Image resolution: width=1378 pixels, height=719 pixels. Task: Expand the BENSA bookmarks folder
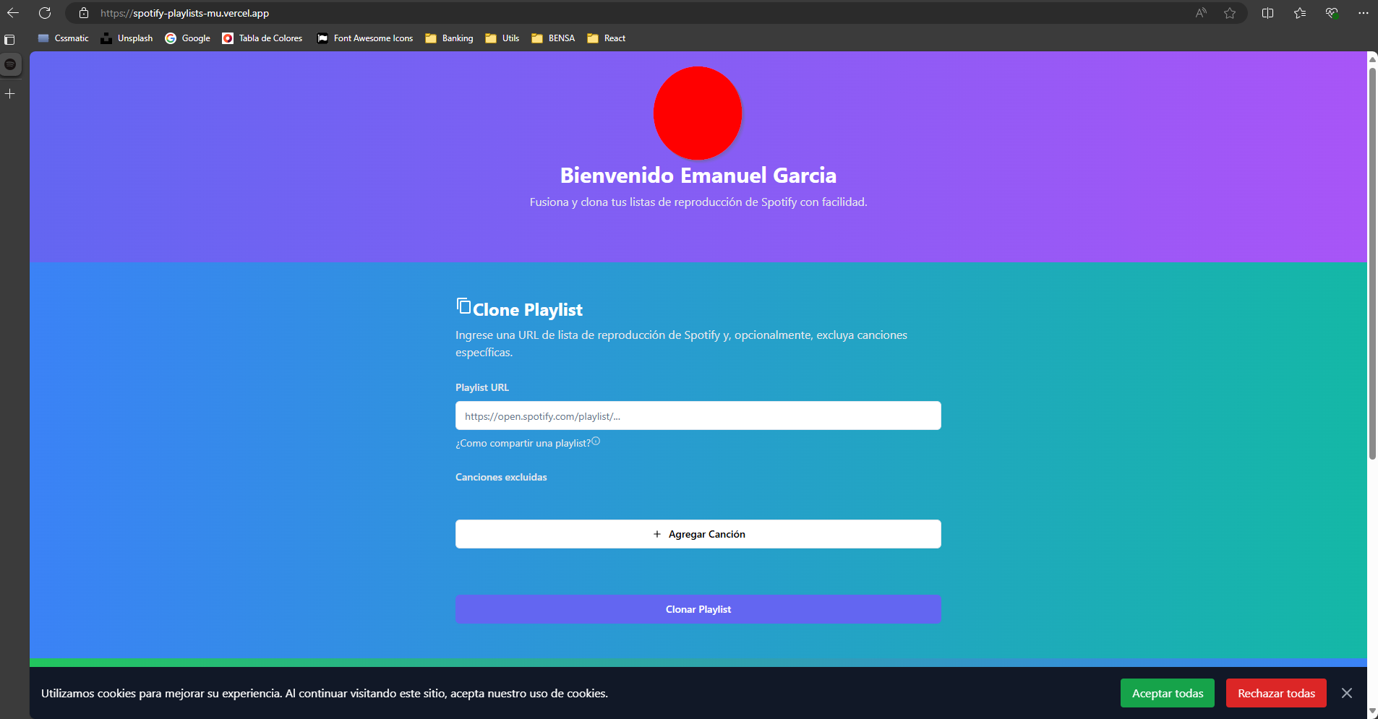(553, 38)
